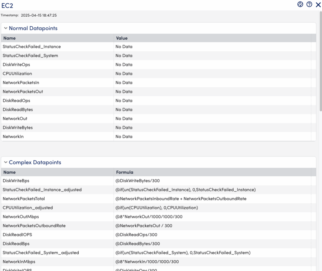This screenshot has width=322, height=271.
Task: Select the NetworkPacketsOutboundRate datapoint name
Action: point(34,226)
